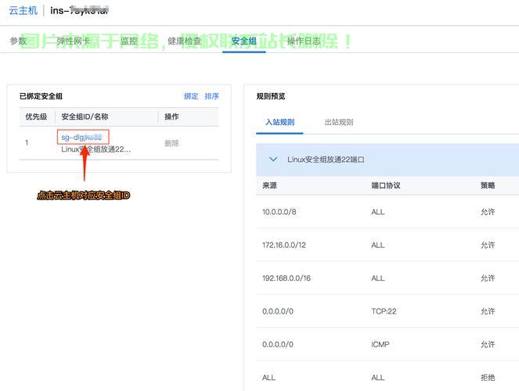Click 排序 to reorder security groups
The height and width of the screenshot is (391, 519).
pos(211,96)
